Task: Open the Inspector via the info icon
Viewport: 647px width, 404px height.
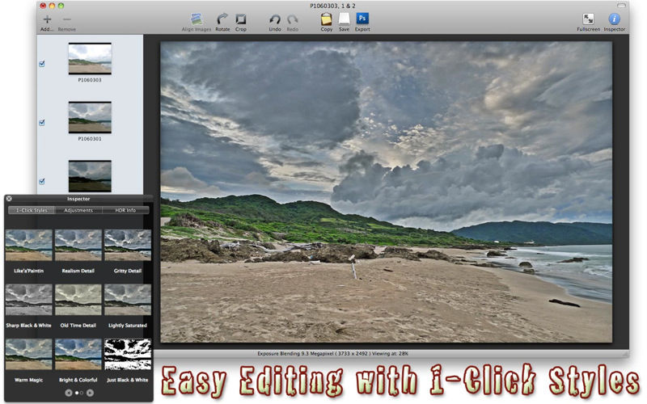Action: coord(614,19)
